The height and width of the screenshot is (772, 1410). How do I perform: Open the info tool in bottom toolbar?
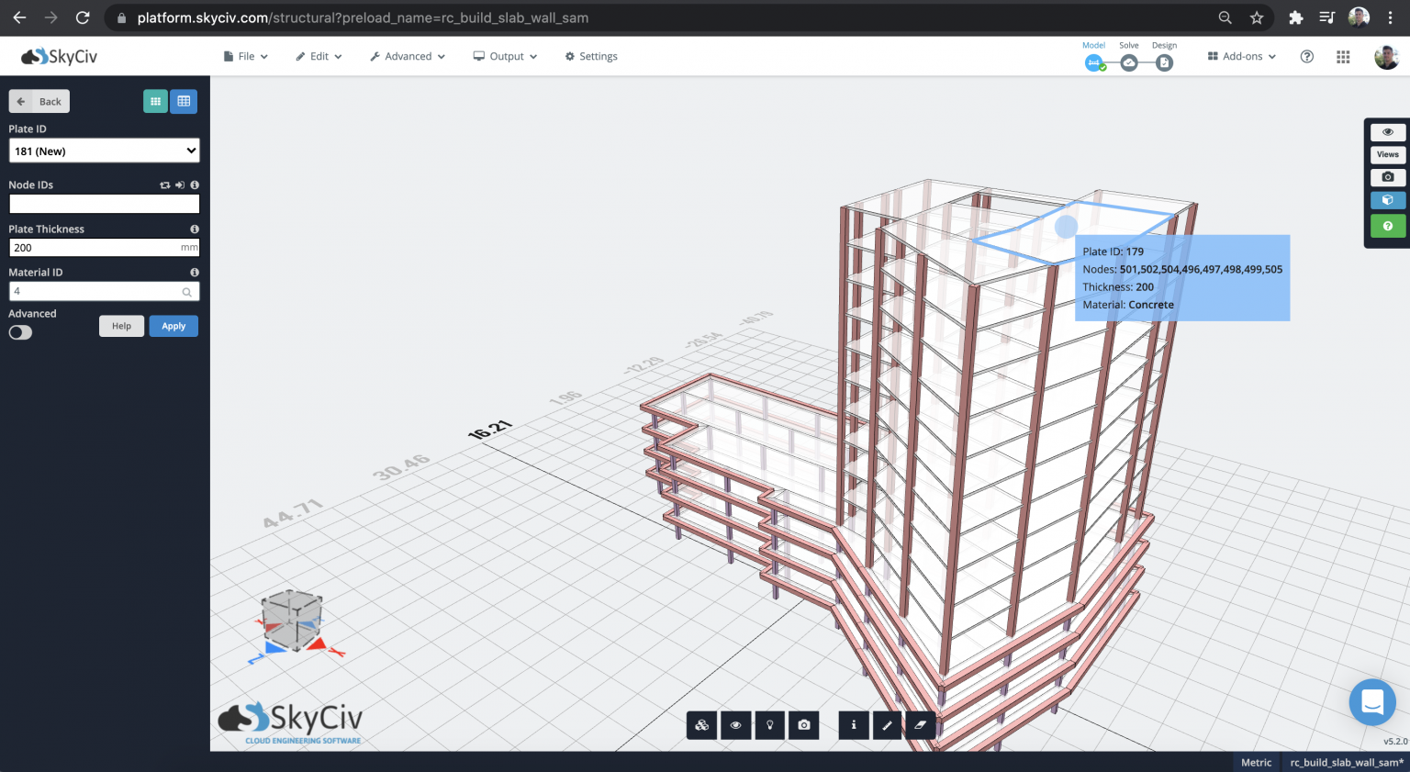point(853,724)
